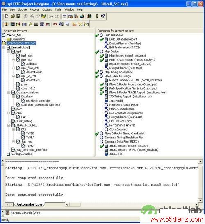Collapse the JTAG_IP_CORES tree node
The image size is (205, 224).
[x=9, y=125]
